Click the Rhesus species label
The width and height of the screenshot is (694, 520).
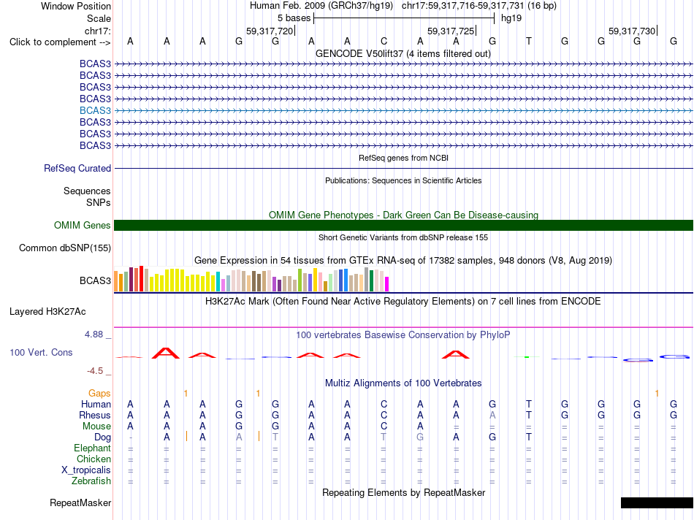(95, 415)
